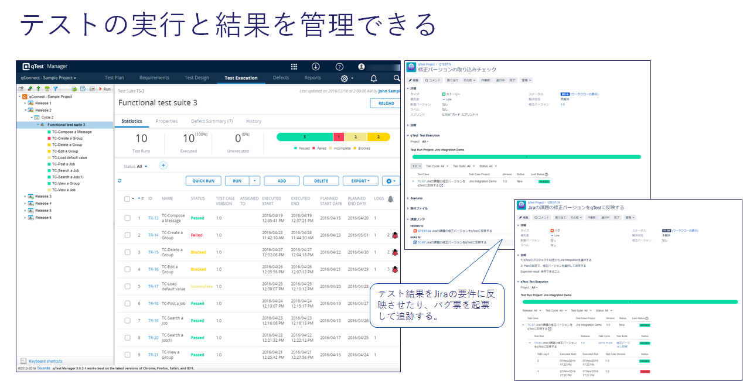
Task: Check the box for row TR-15
Action: point(127,252)
